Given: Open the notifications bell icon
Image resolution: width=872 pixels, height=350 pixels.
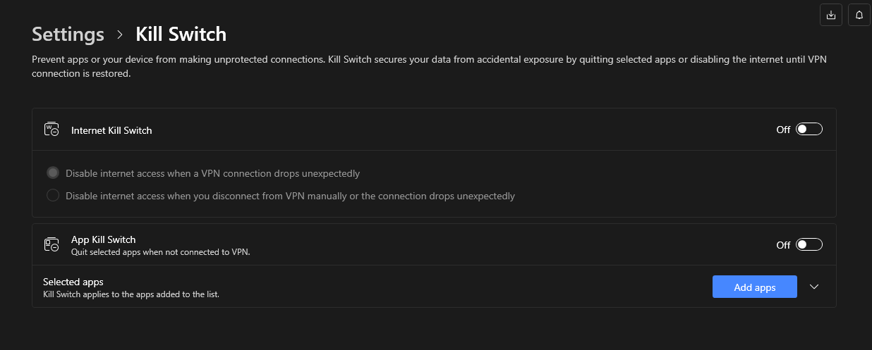Looking at the screenshot, I should pyautogui.click(x=859, y=15).
